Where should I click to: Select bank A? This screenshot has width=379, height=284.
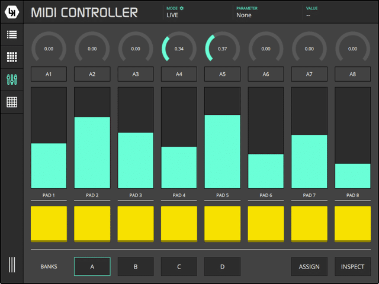pos(92,267)
